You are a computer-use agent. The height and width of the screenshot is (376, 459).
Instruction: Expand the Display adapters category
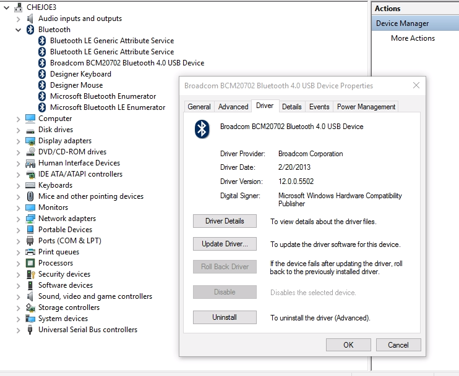18,141
